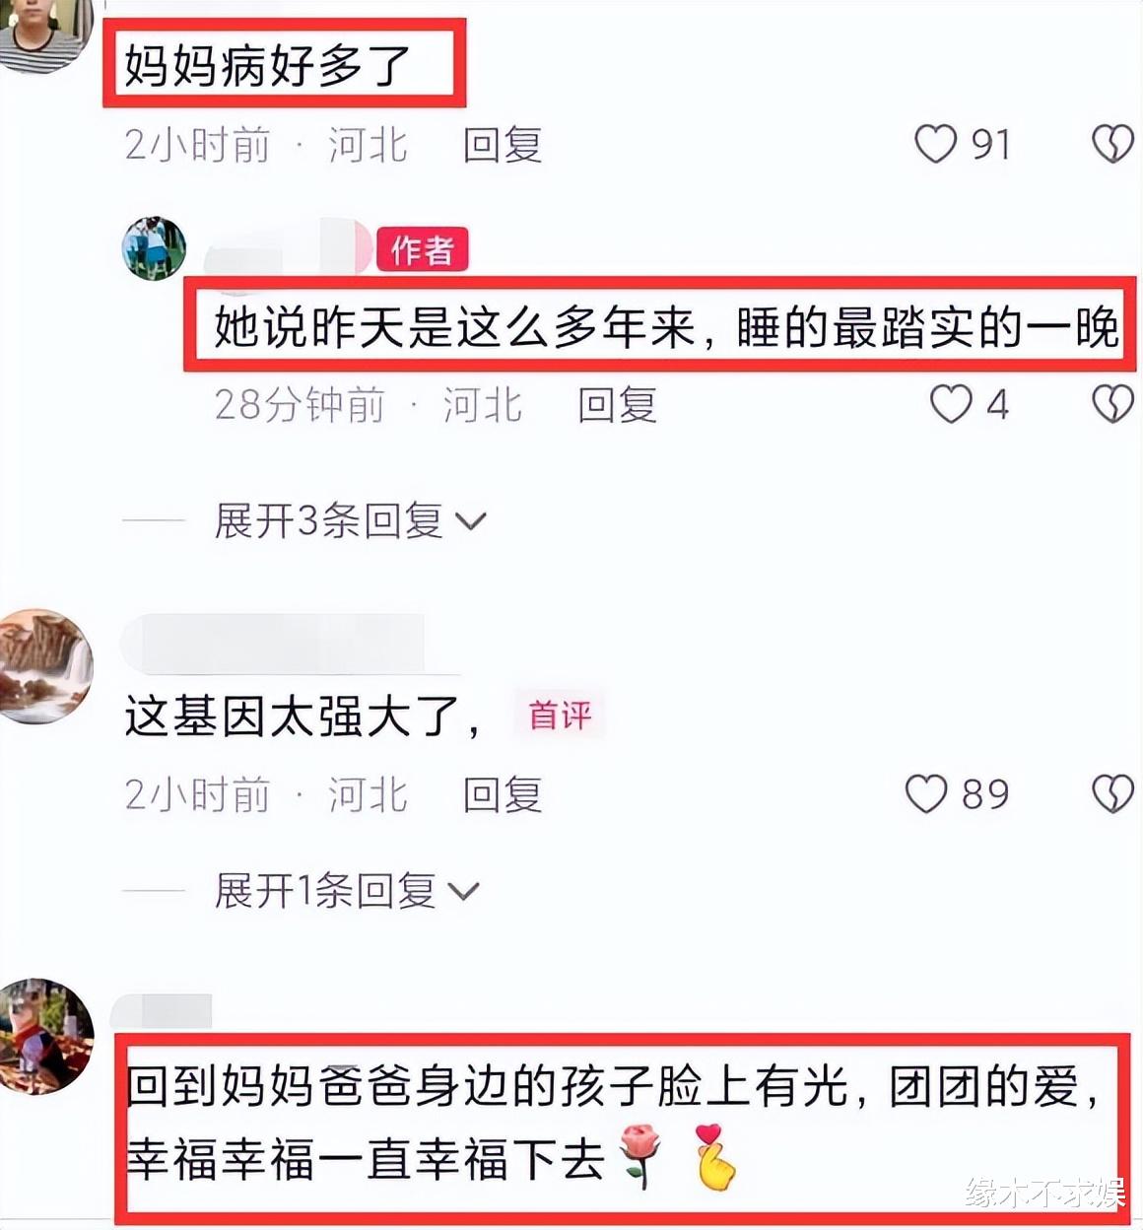
Task: Click the 作者 badge
Action: (422, 249)
